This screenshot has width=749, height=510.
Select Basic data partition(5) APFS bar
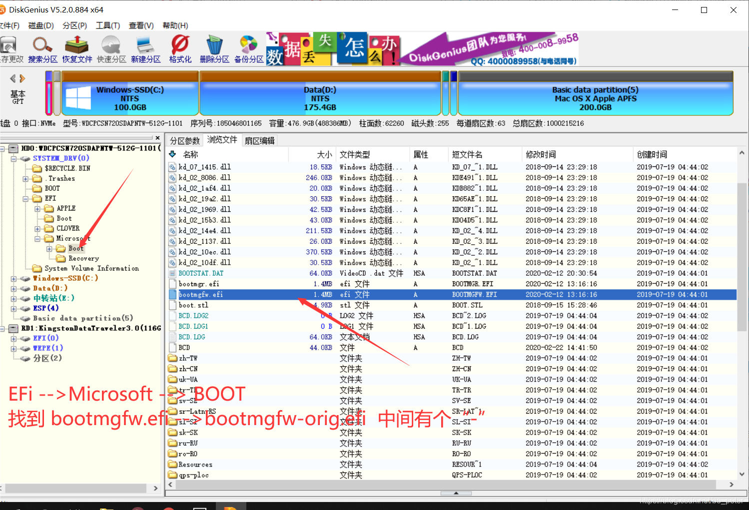coord(595,93)
